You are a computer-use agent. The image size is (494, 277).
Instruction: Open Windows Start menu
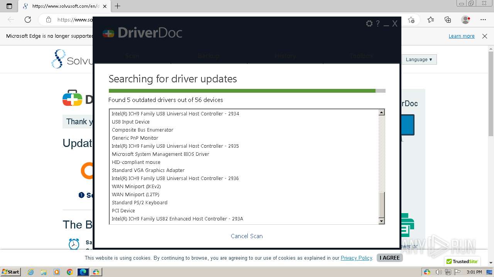coord(11,272)
